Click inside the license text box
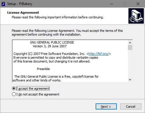Screen dimensions: 145x113 (x=70, y=61)
